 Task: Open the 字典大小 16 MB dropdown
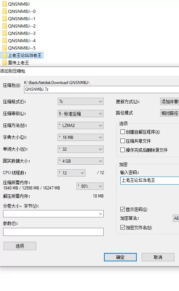(x=81, y=137)
